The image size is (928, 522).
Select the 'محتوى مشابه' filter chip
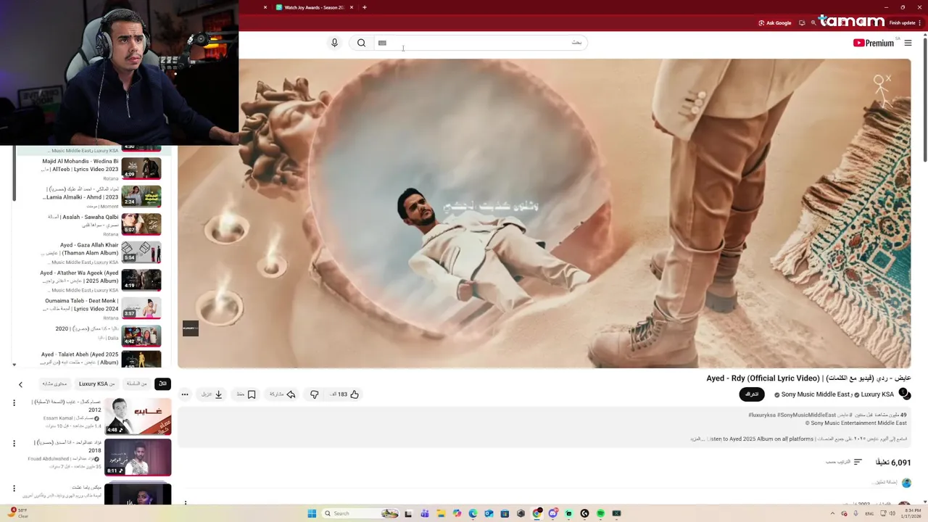[x=54, y=384]
